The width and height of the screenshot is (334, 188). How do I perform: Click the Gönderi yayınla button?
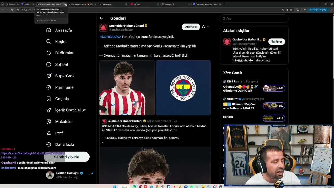pos(67,157)
